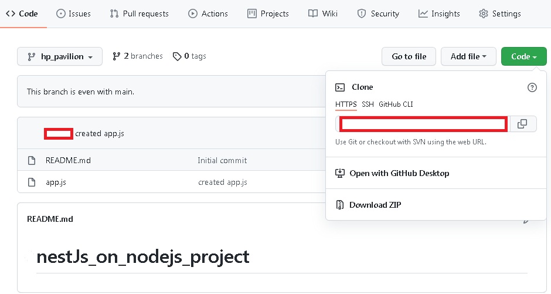Image resolution: width=551 pixels, height=294 pixels.
Task: Click the Code angle-brackets icon
Action: [11, 13]
